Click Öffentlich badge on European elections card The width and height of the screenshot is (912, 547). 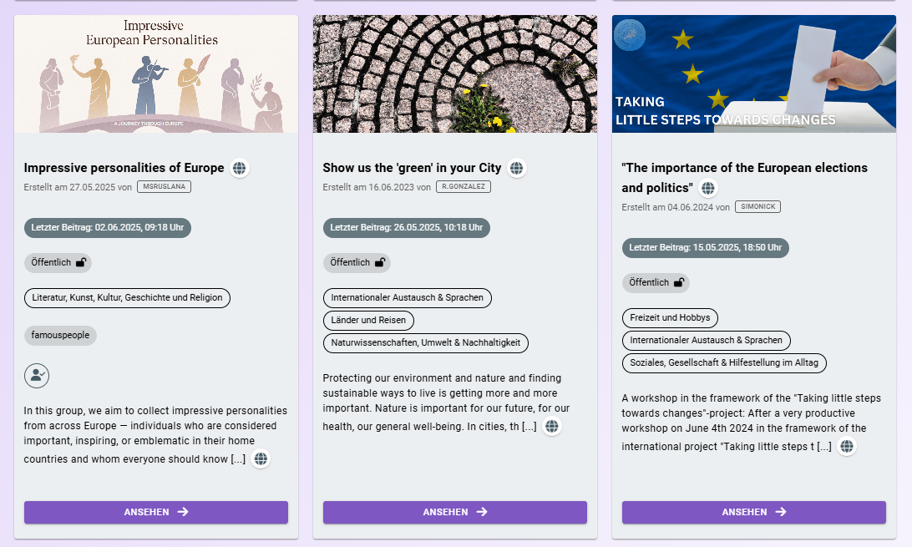pyautogui.click(x=656, y=282)
